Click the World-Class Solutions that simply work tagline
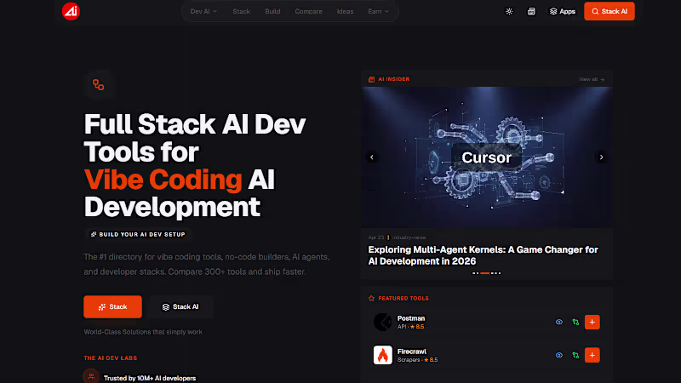Screen dimensions: 681x383 tap(143, 332)
